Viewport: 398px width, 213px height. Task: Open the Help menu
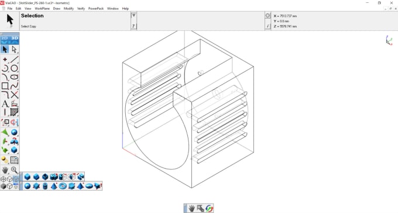point(125,9)
